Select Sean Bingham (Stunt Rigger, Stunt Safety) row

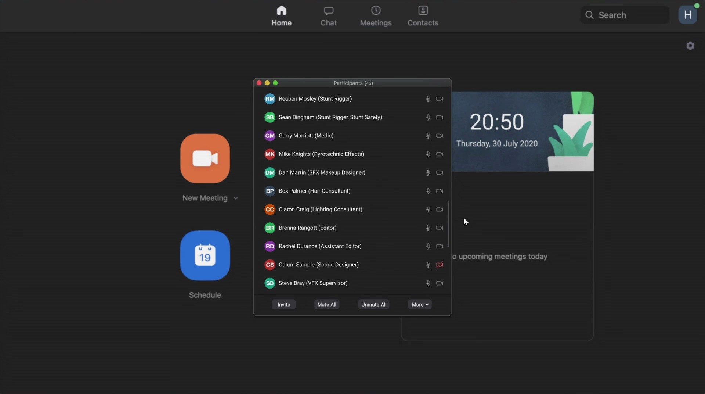tap(352, 117)
